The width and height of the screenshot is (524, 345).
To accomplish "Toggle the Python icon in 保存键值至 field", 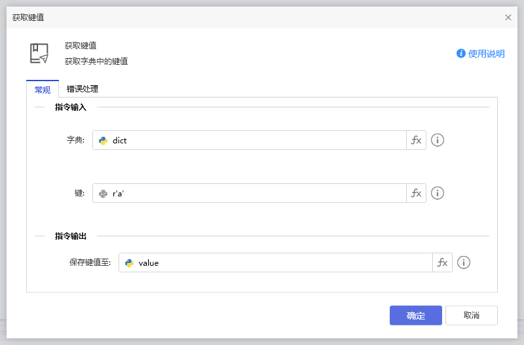I will click(x=129, y=263).
